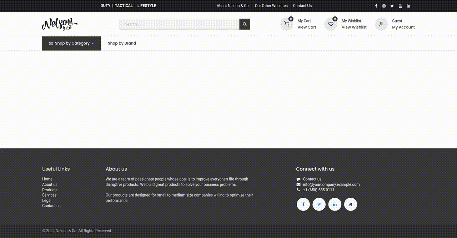The image size is (457, 238).
Task: Open the YouTube icon in top bar
Action: 400,6
